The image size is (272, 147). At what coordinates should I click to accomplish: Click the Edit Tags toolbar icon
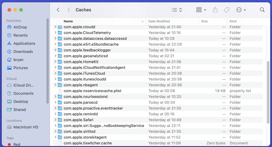pyautogui.click(x=226, y=10)
